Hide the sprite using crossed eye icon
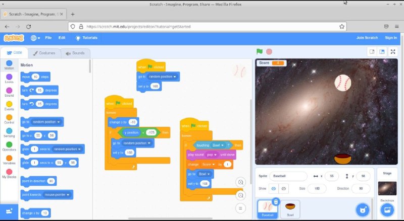Image resolution: width=404 pixels, height=221 pixels. pos(284,188)
